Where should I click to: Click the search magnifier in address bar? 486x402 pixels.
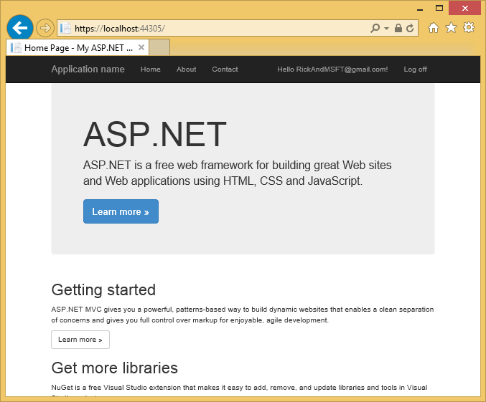pos(375,28)
